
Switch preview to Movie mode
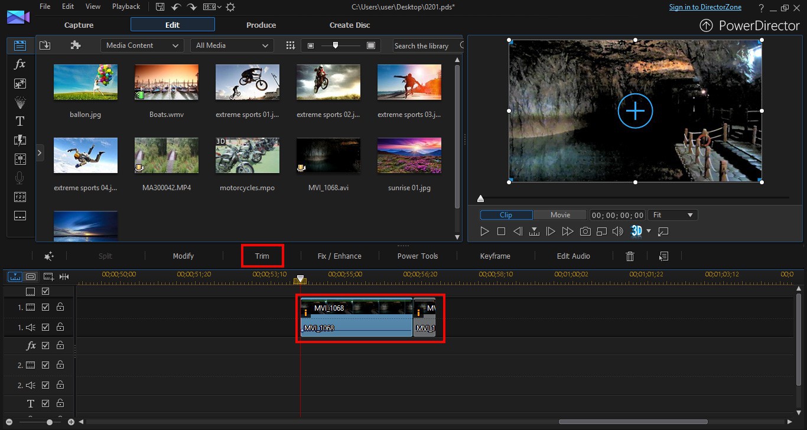560,215
